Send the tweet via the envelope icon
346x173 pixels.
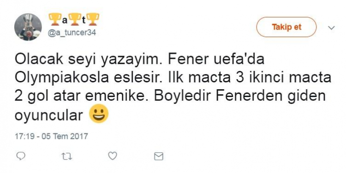point(158,156)
